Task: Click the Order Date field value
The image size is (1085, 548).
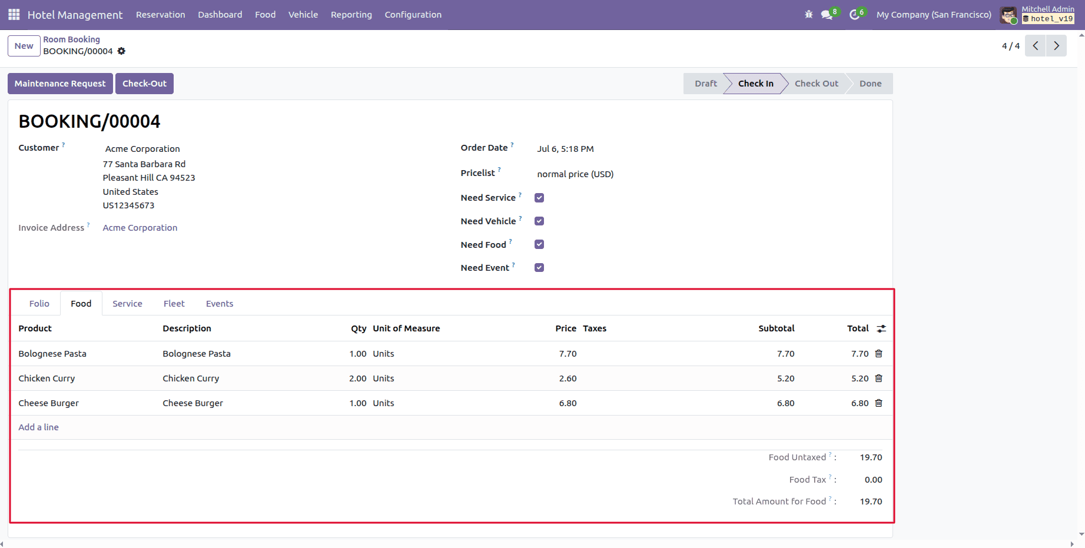Action: [565, 149]
